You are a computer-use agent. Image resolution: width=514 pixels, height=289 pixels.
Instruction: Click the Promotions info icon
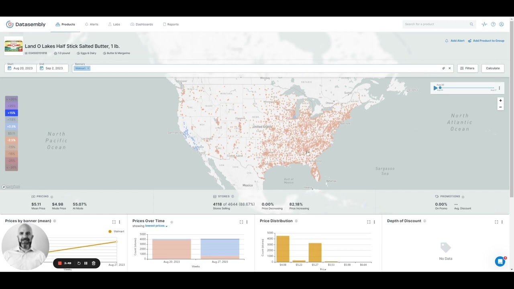(x=463, y=197)
